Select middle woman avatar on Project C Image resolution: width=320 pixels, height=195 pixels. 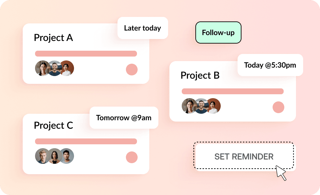(x=55, y=156)
